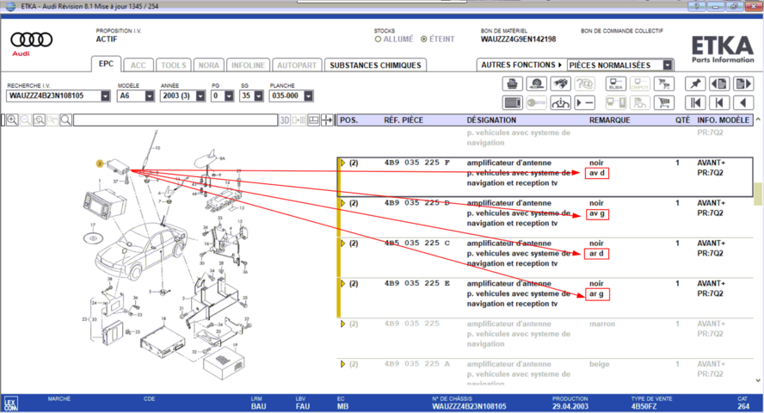This screenshot has width=764, height=413.
Task: Click the INFO. MODÈLE column header
Action: tap(723, 120)
